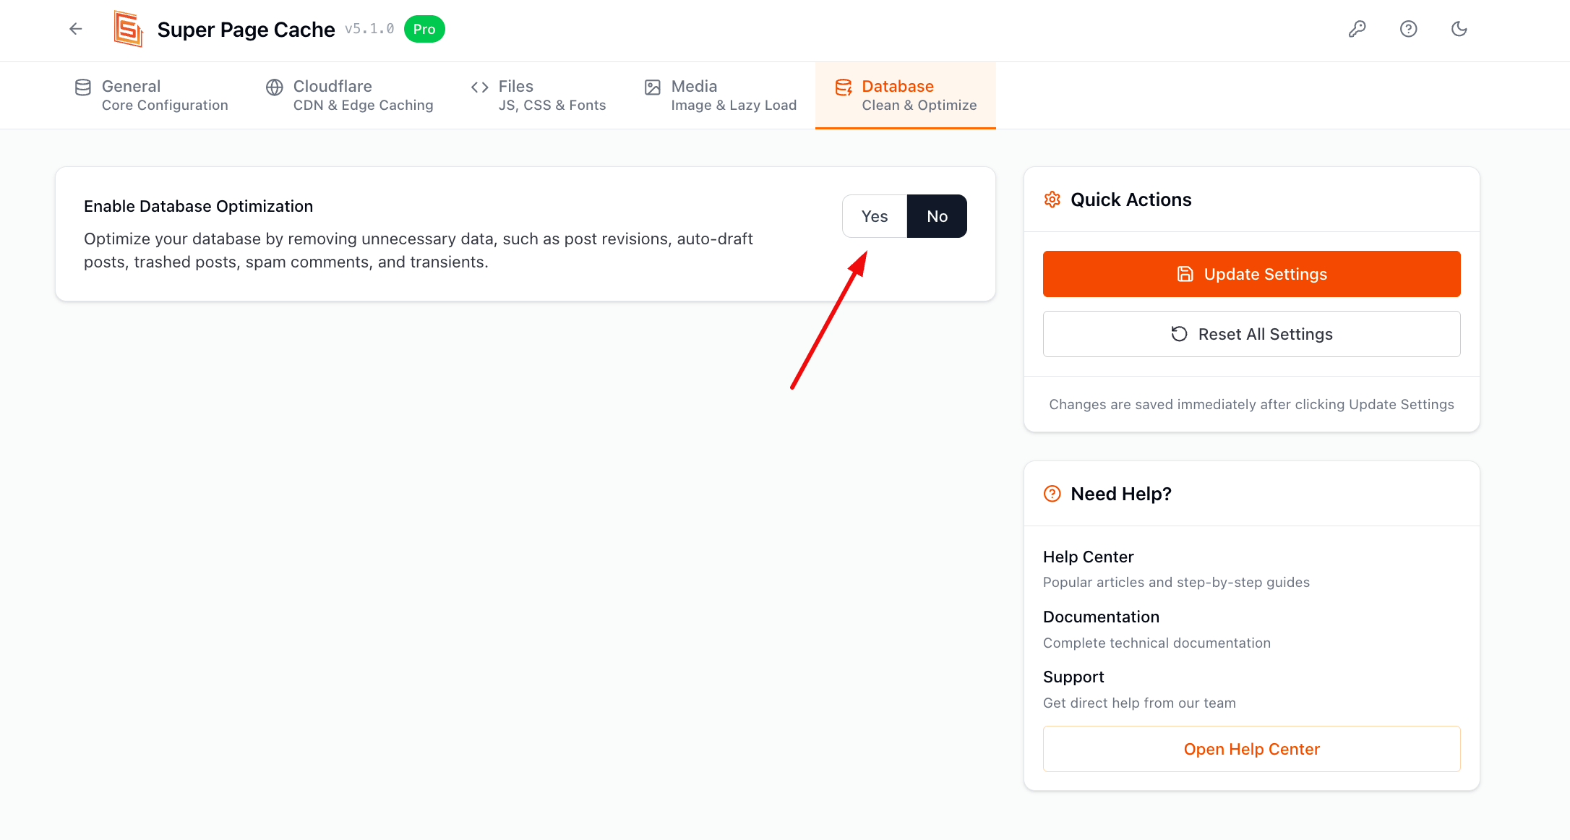Toggle dark mode moon icon
The height and width of the screenshot is (840, 1570).
coord(1459,29)
